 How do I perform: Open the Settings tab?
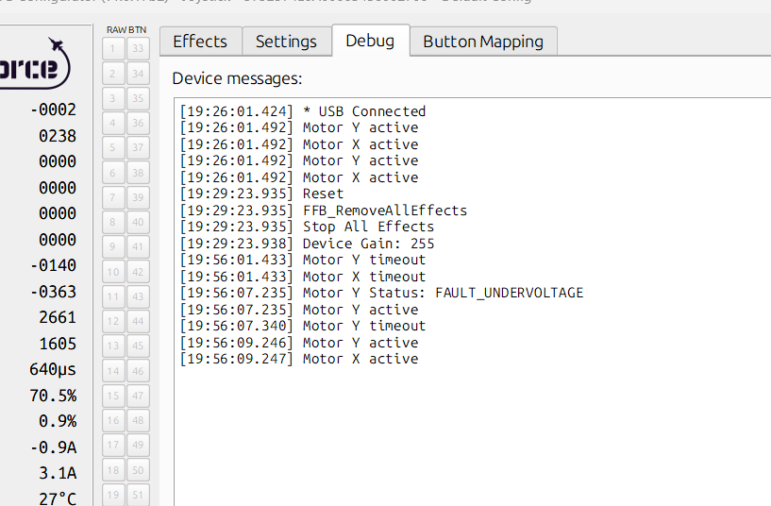pos(286,42)
